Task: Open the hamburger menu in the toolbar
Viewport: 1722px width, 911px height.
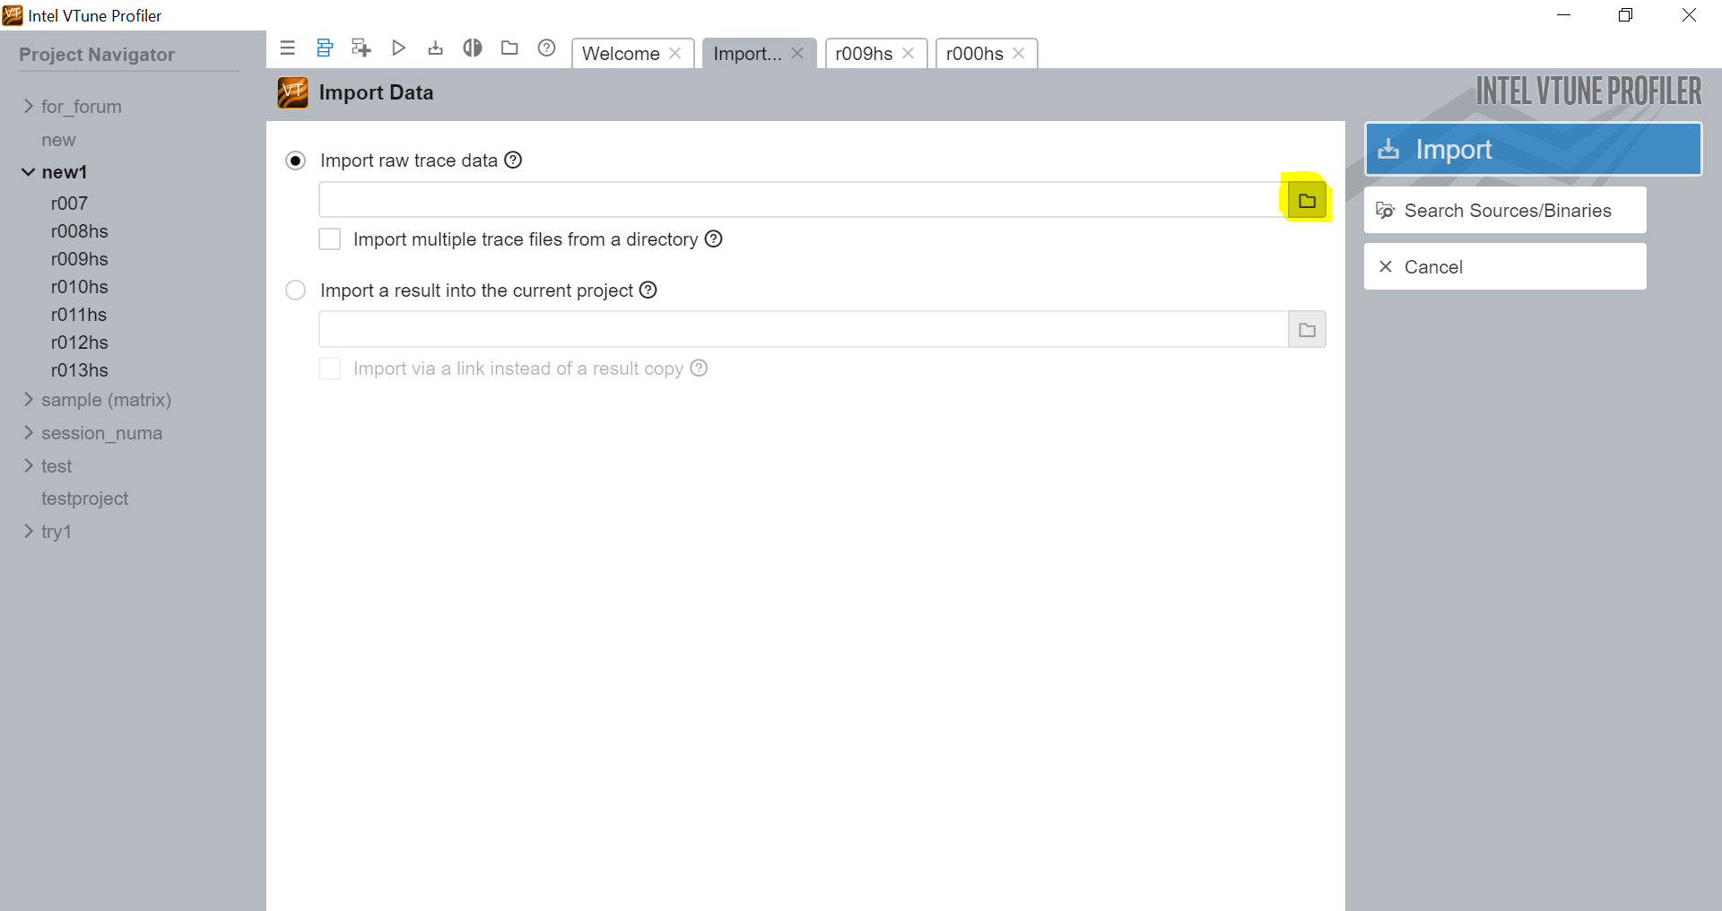Action: [287, 48]
